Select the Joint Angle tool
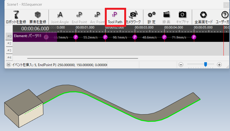 tap(60, 17)
